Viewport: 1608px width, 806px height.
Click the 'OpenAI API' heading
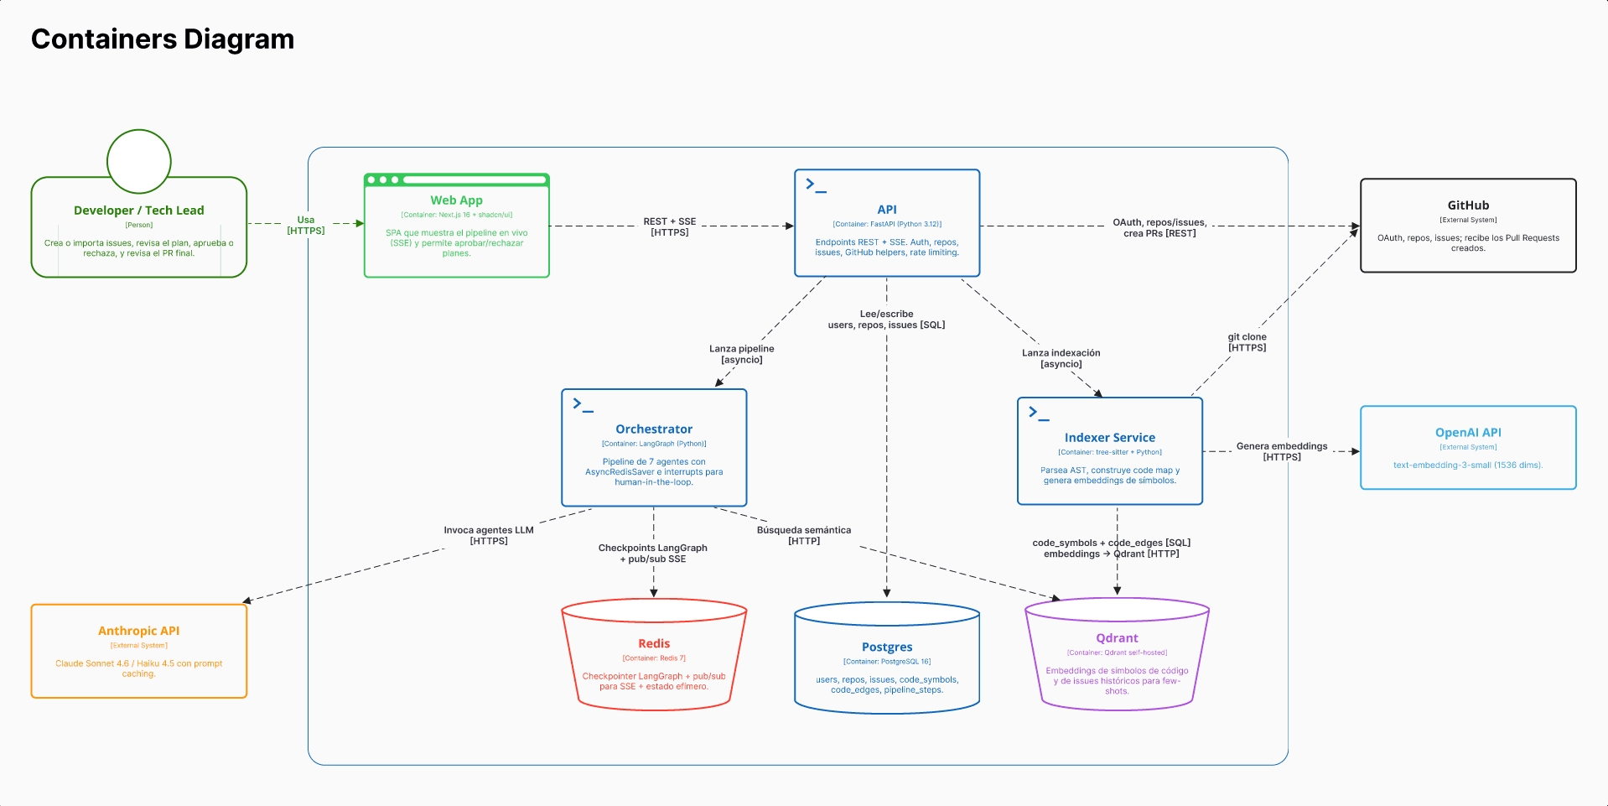(x=1468, y=433)
